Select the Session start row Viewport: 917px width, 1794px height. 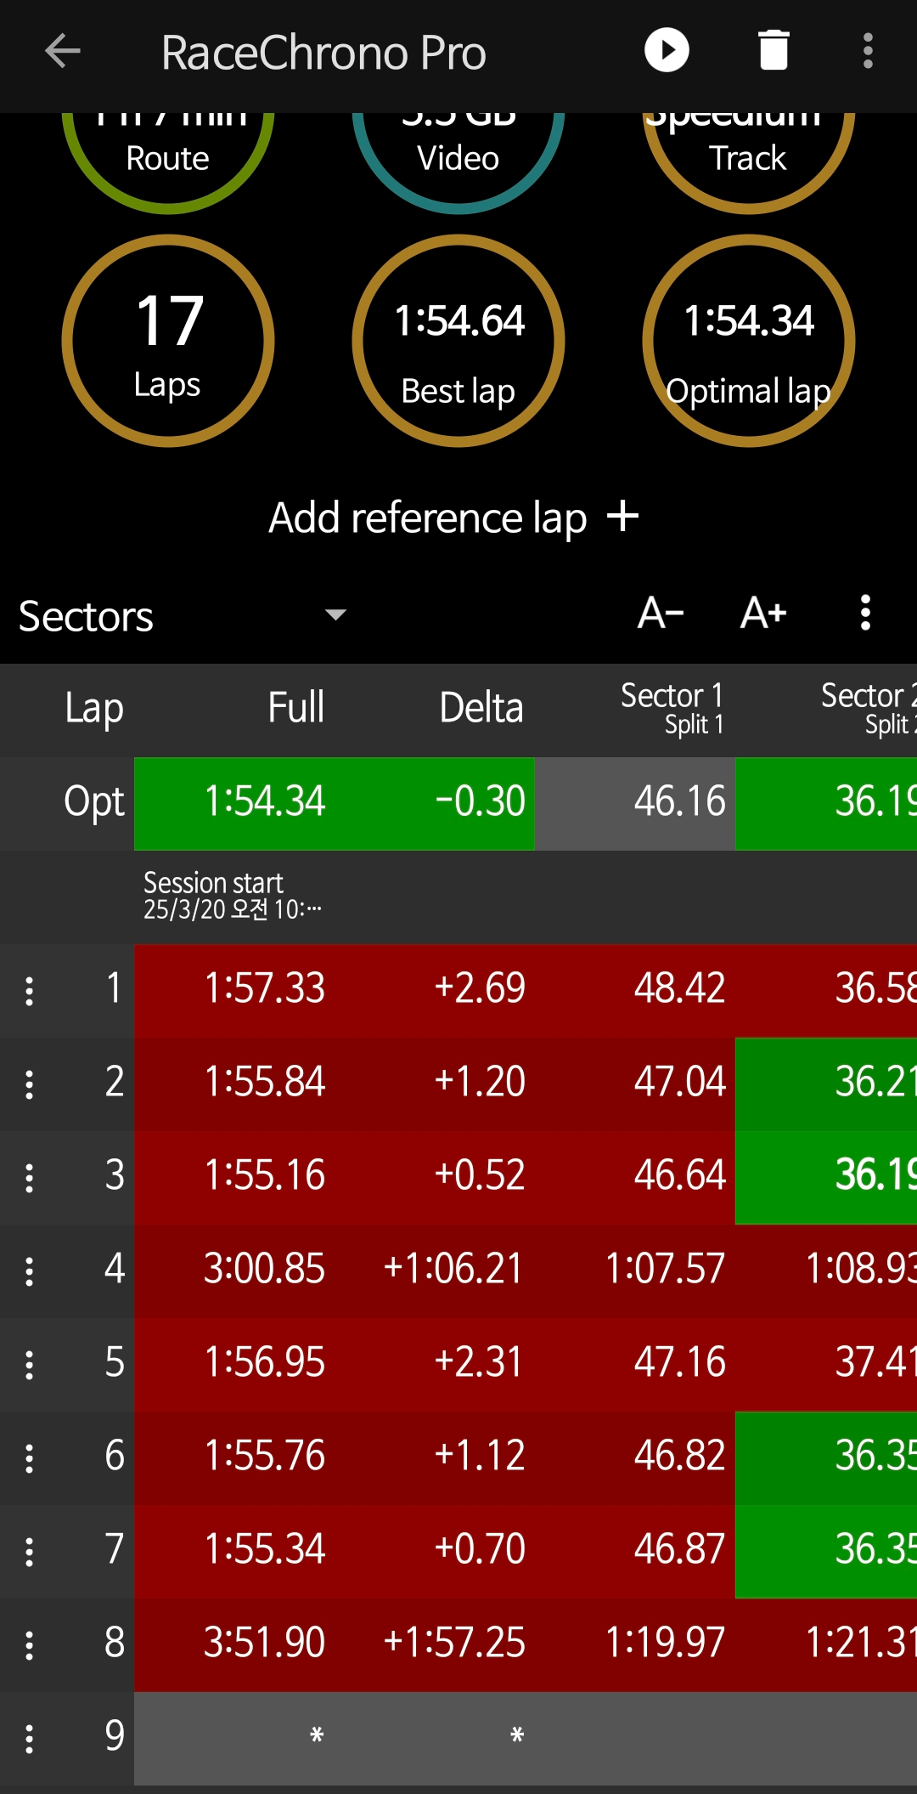(x=458, y=897)
